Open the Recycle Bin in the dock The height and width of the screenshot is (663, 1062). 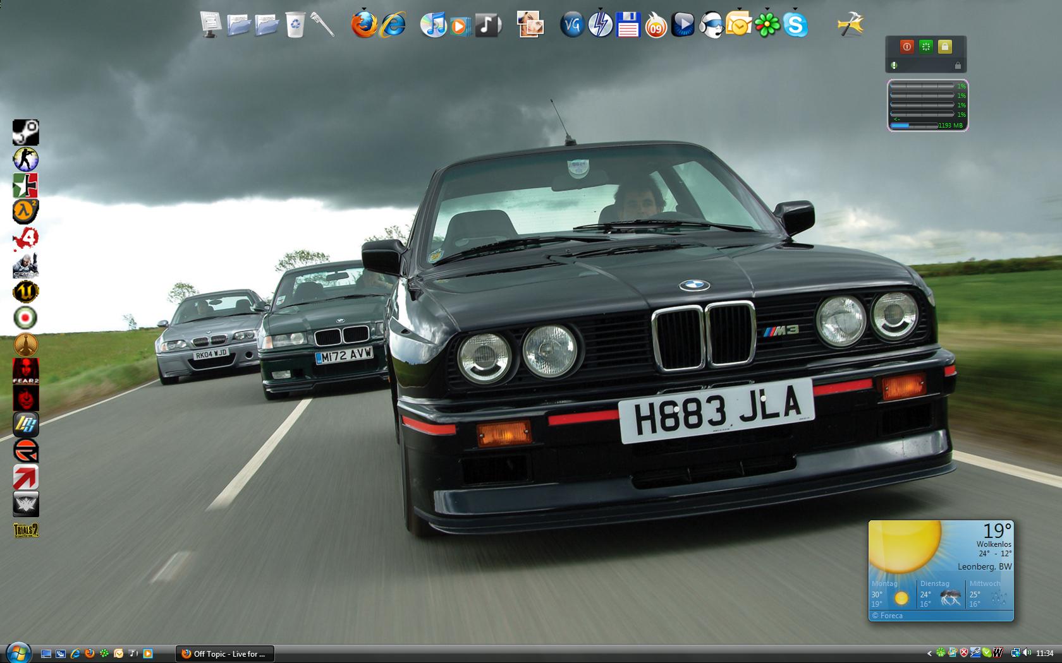click(x=295, y=25)
